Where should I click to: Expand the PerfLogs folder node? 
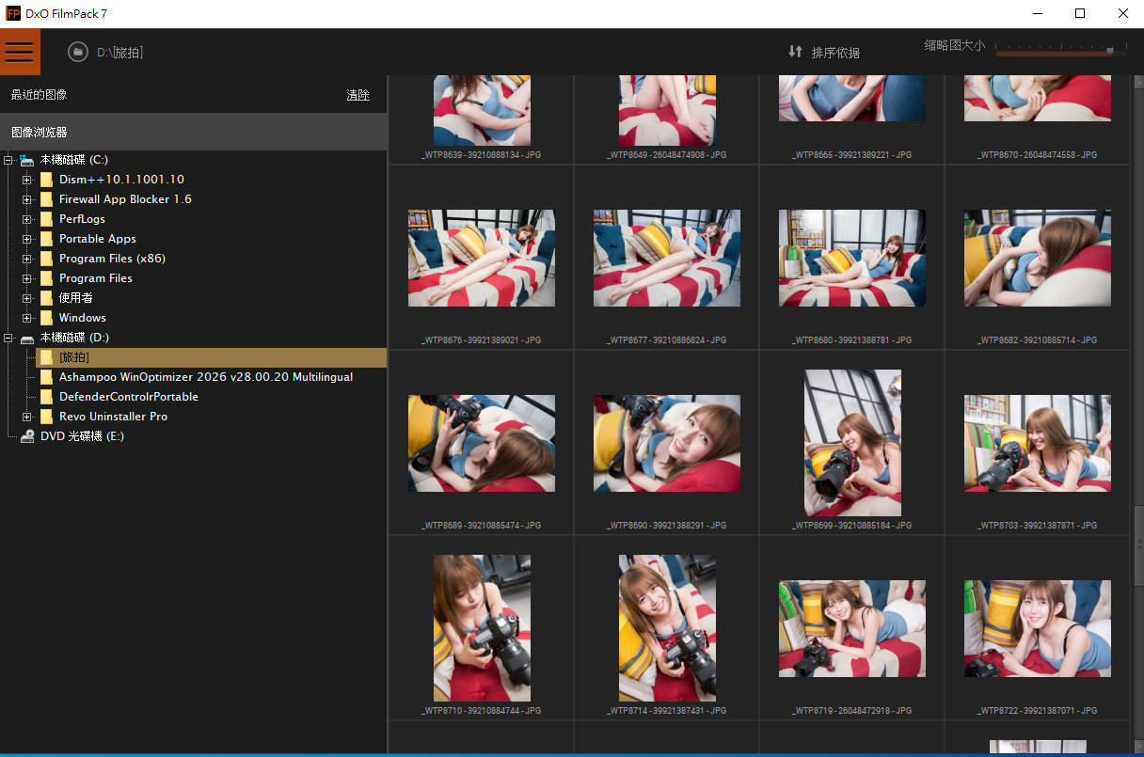tap(27, 219)
